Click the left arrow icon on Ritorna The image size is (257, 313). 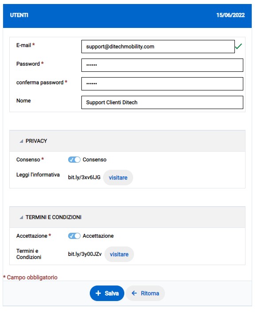[x=134, y=293]
